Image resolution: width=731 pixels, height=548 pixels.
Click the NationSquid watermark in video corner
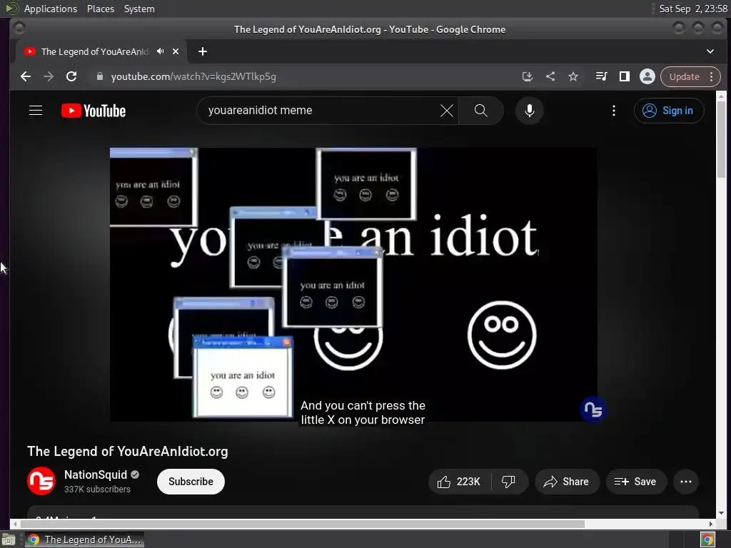(x=593, y=410)
